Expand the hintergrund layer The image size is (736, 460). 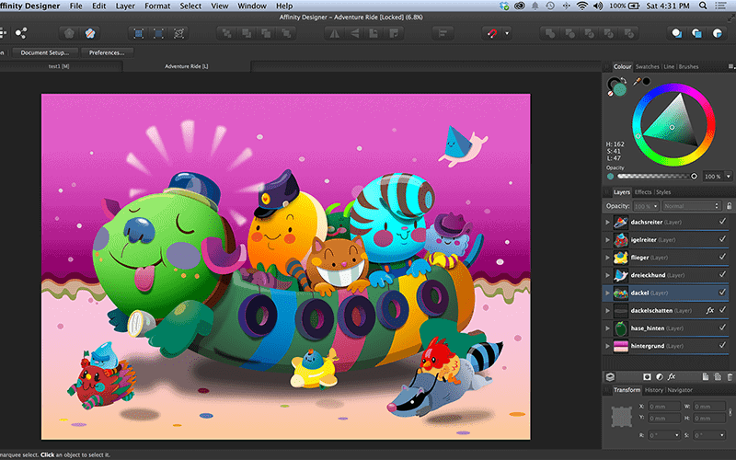pos(607,346)
